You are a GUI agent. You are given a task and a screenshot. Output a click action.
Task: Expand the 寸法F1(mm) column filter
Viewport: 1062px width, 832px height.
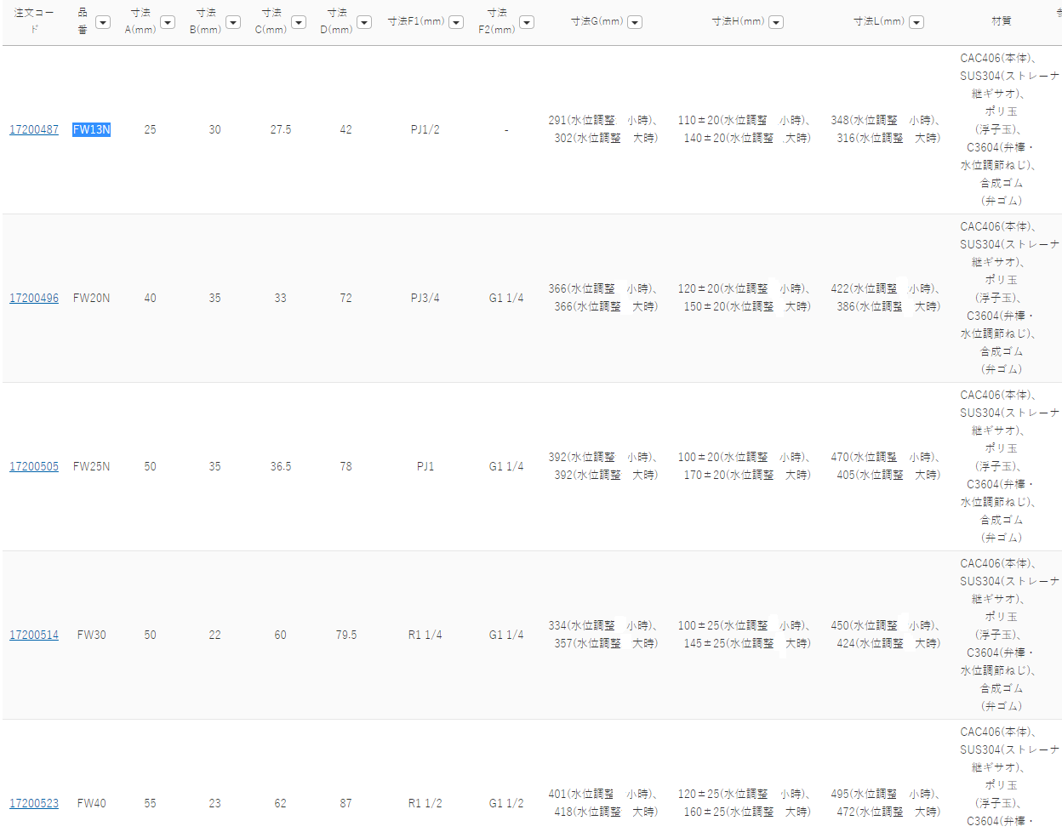click(x=456, y=22)
